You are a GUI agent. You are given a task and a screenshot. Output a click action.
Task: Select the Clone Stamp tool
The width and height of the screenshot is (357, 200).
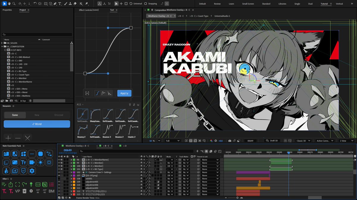point(71,4)
